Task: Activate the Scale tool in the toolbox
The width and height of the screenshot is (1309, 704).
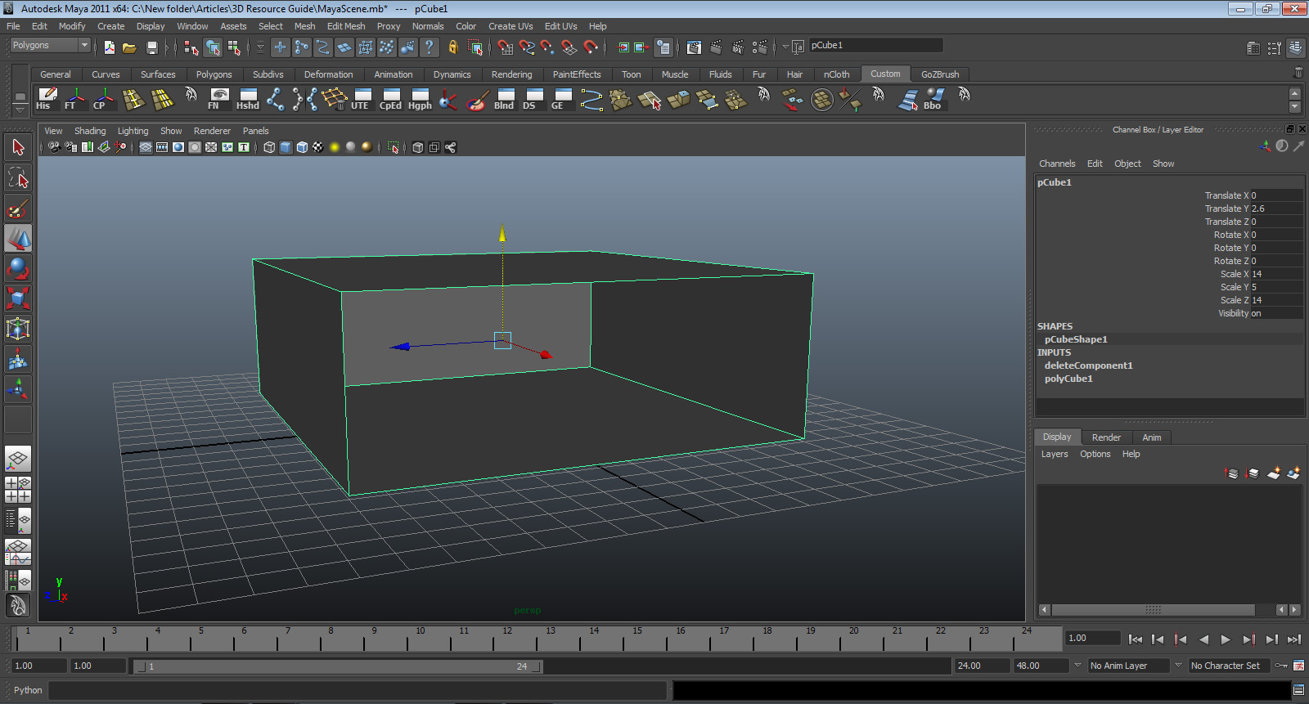Action: tap(18, 298)
